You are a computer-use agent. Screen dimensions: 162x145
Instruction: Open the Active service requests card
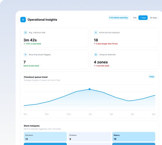pos(125,37)
